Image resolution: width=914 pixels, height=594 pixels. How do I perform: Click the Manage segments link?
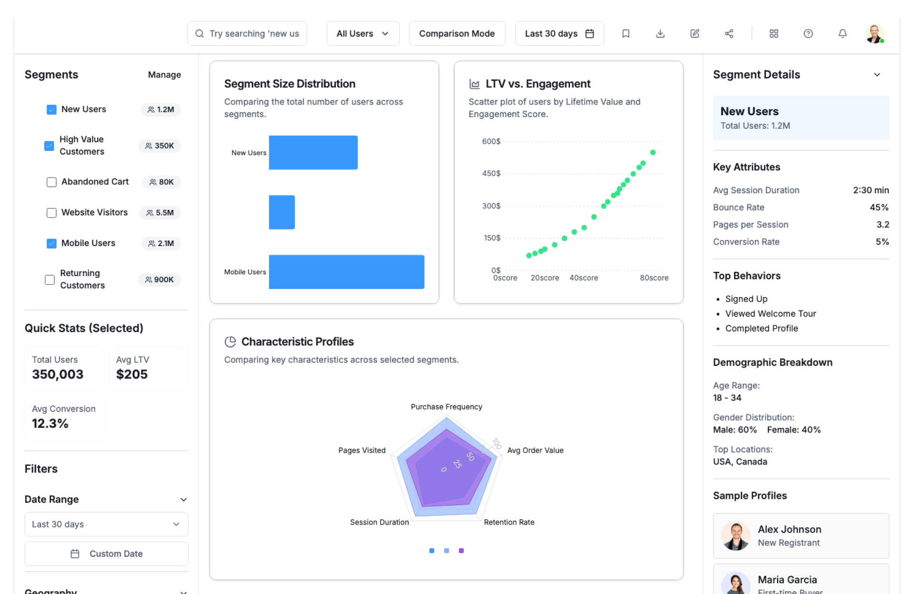pyautogui.click(x=164, y=75)
